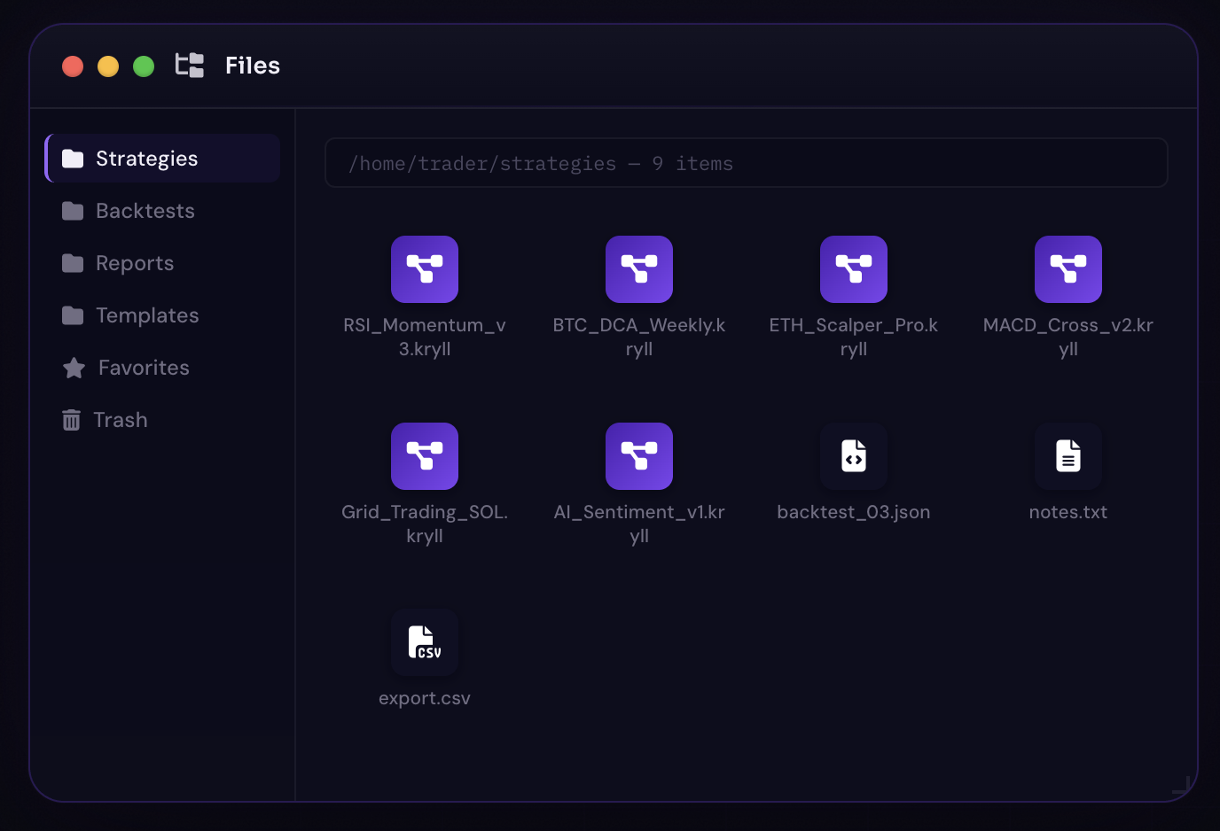Switch to the Reports folder
This screenshot has width=1220, height=831.
[134, 262]
